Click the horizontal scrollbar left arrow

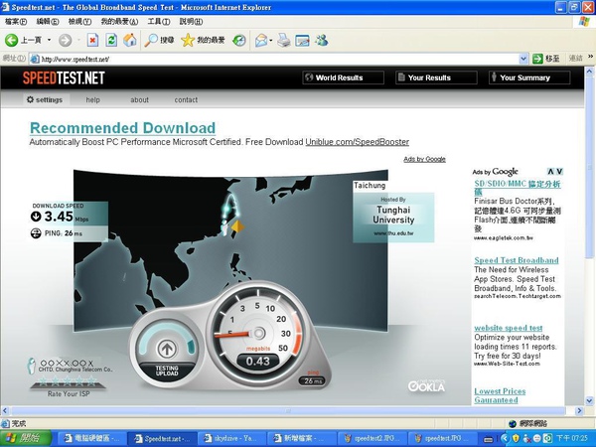[5, 410]
